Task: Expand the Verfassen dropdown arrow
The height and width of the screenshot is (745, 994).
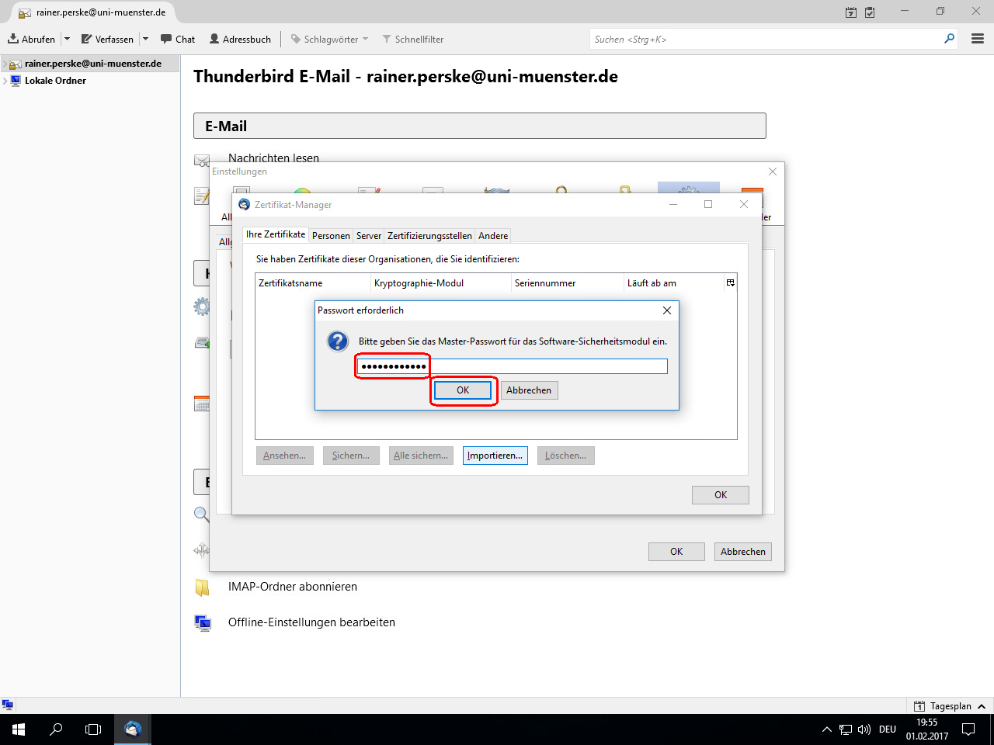Action: [x=145, y=39]
